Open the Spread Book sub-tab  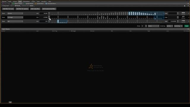click(39, 4)
